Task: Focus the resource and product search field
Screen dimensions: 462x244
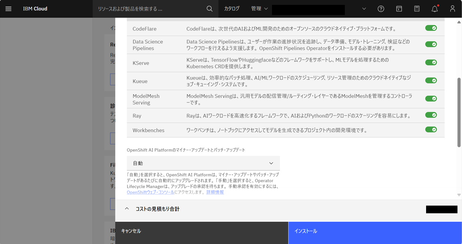Action: pos(150,9)
